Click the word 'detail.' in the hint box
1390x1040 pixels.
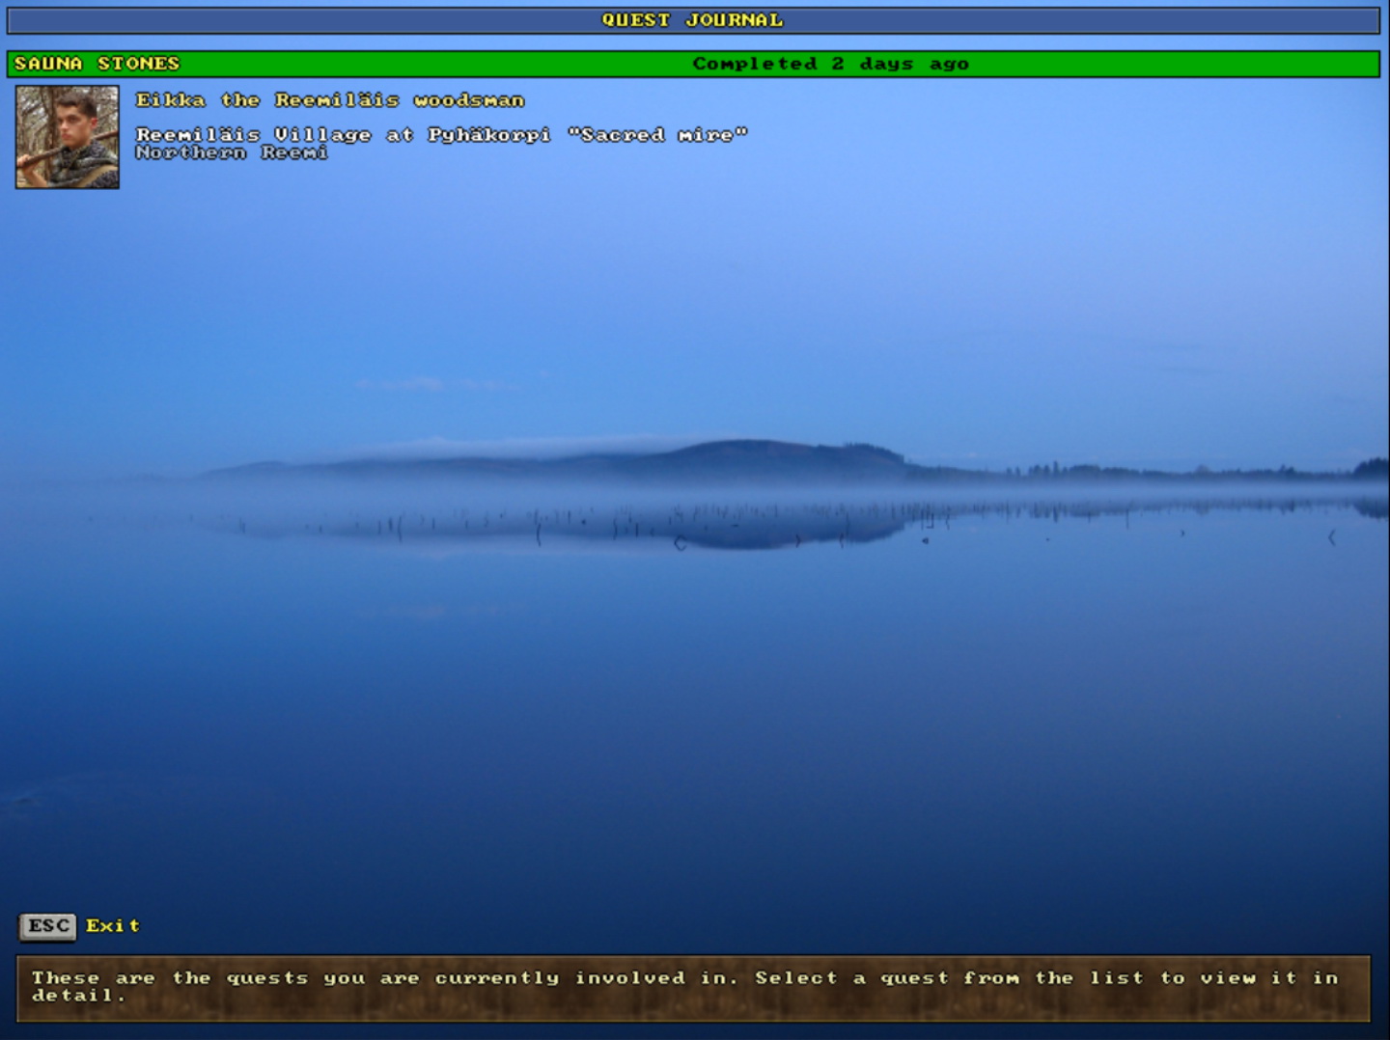point(78,996)
